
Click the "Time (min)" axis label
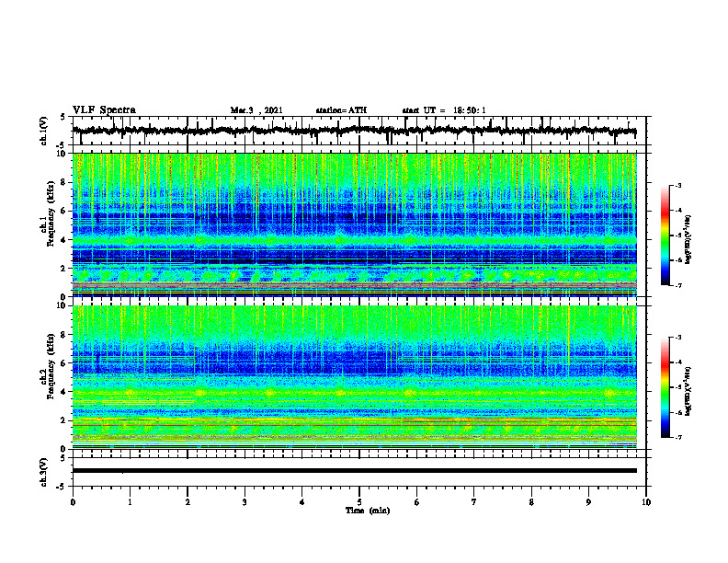[x=368, y=511]
